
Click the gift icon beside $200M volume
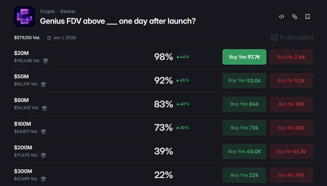click(43, 155)
